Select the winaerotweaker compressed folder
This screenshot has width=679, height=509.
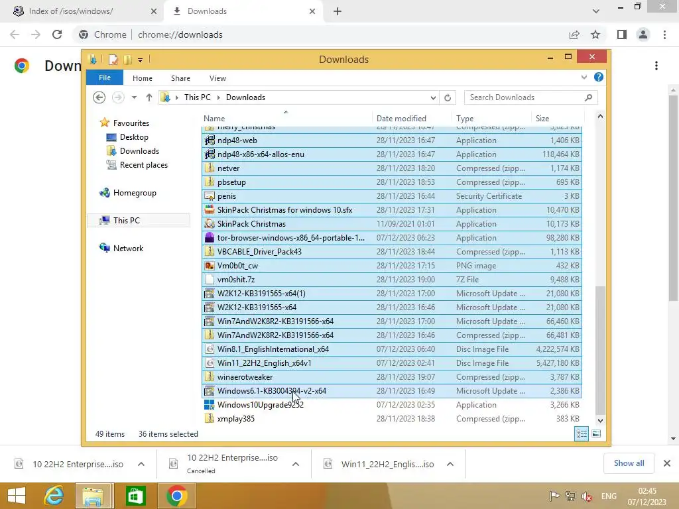pos(391,377)
